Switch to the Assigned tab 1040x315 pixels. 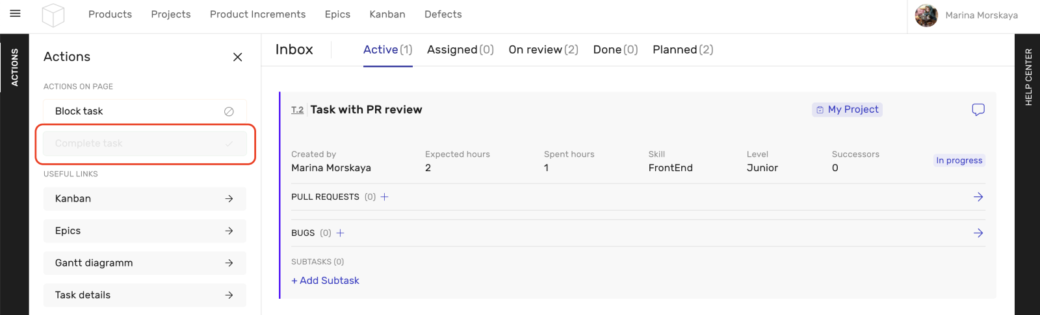tap(460, 50)
